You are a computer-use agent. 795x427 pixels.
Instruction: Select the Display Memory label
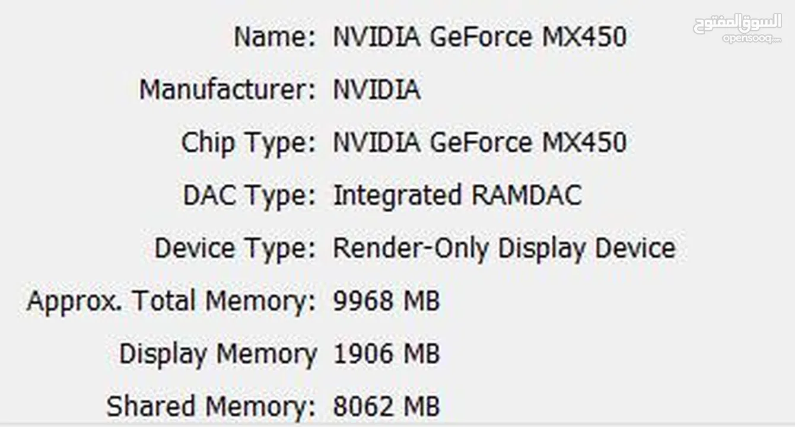tap(218, 355)
